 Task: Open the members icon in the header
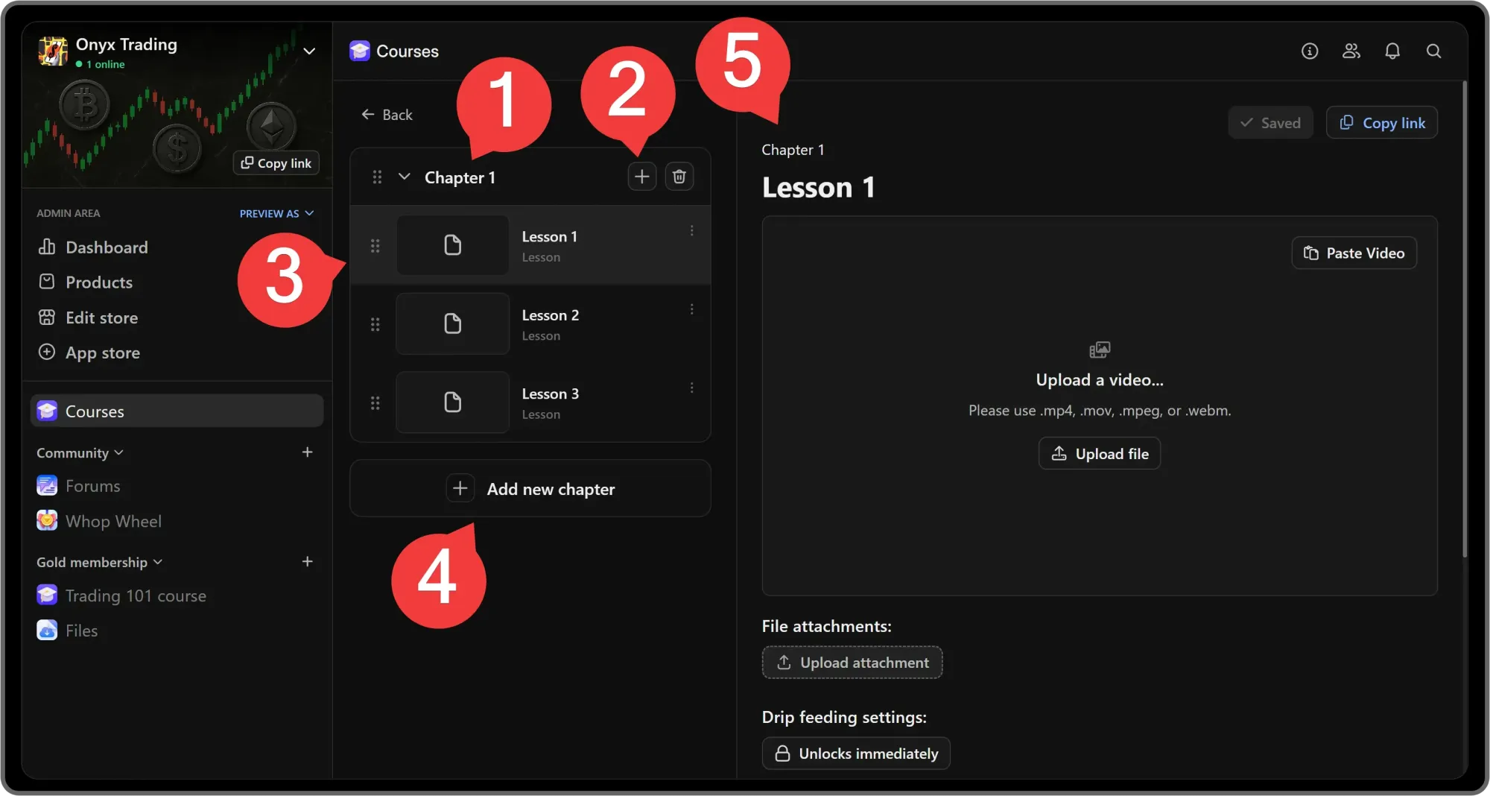(1351, 51)
